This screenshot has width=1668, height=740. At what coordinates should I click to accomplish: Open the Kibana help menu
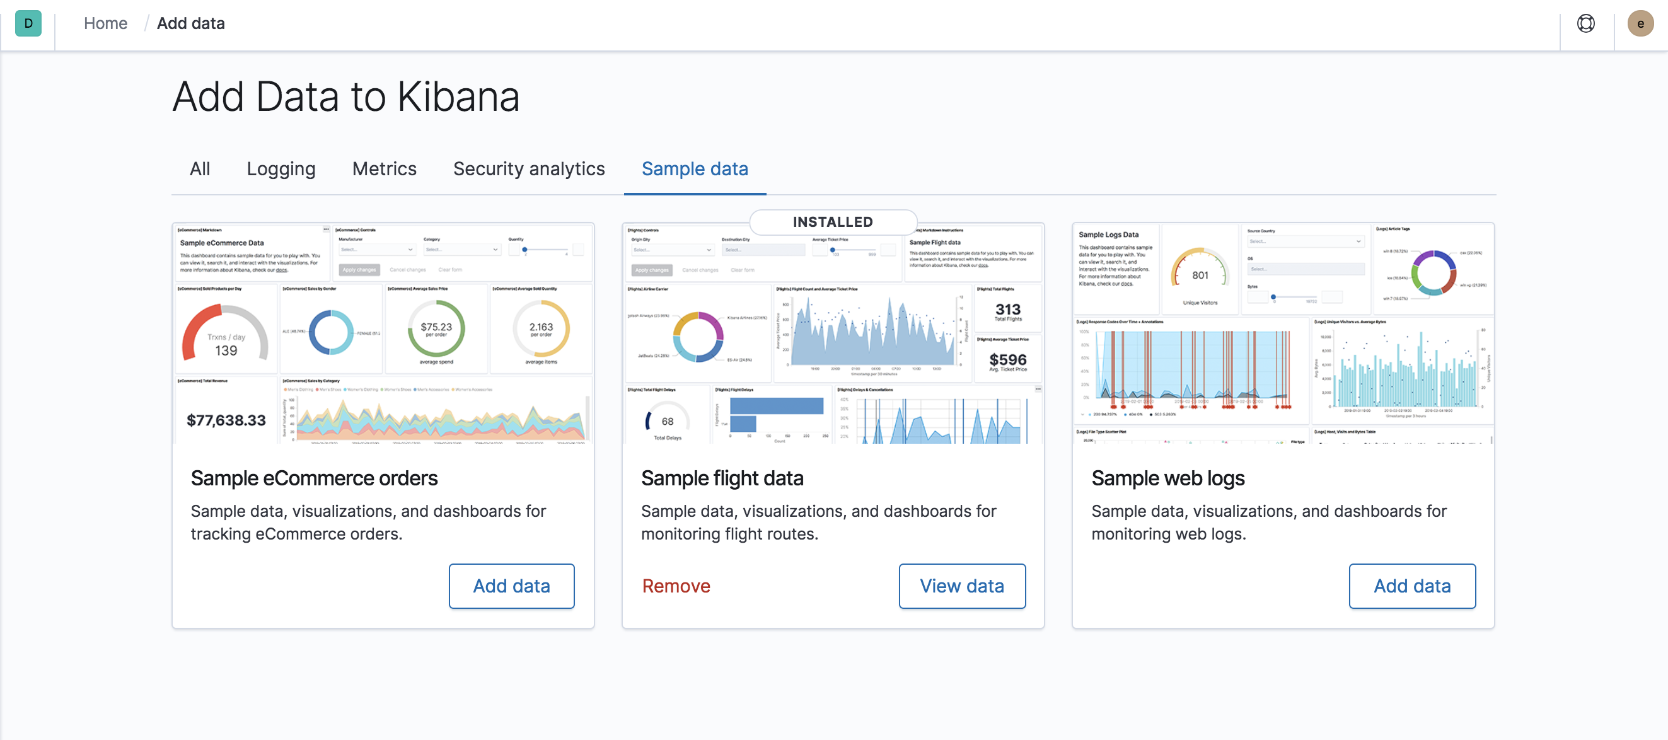pyautogui.click(x=1585, y=23)
